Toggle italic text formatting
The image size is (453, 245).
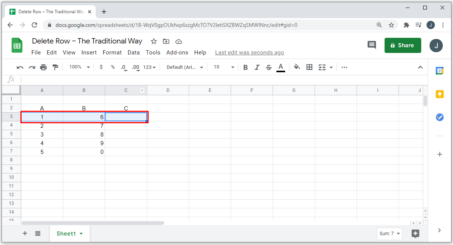pos(257,67)
